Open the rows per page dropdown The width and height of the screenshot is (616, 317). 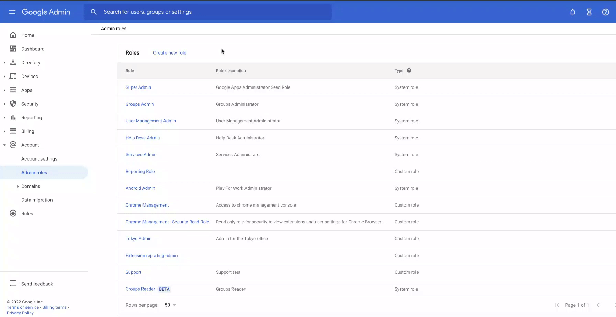pos(170,305)
